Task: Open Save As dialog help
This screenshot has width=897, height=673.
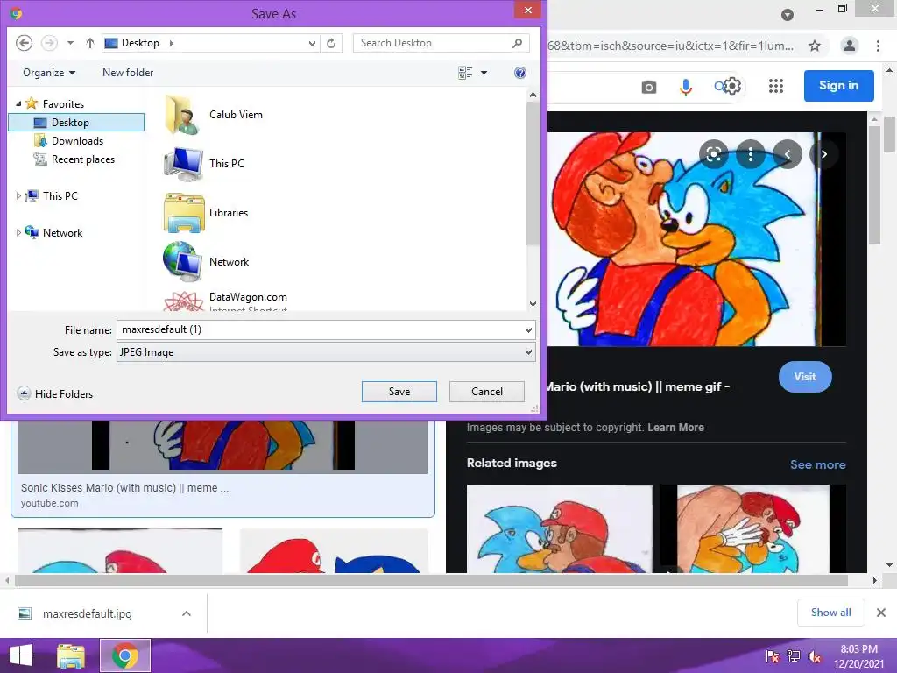Action: (x=520, y=73)
